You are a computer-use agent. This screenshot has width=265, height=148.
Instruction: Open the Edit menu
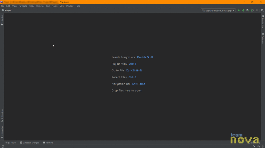pyautogui.click(x=8, y=6)
